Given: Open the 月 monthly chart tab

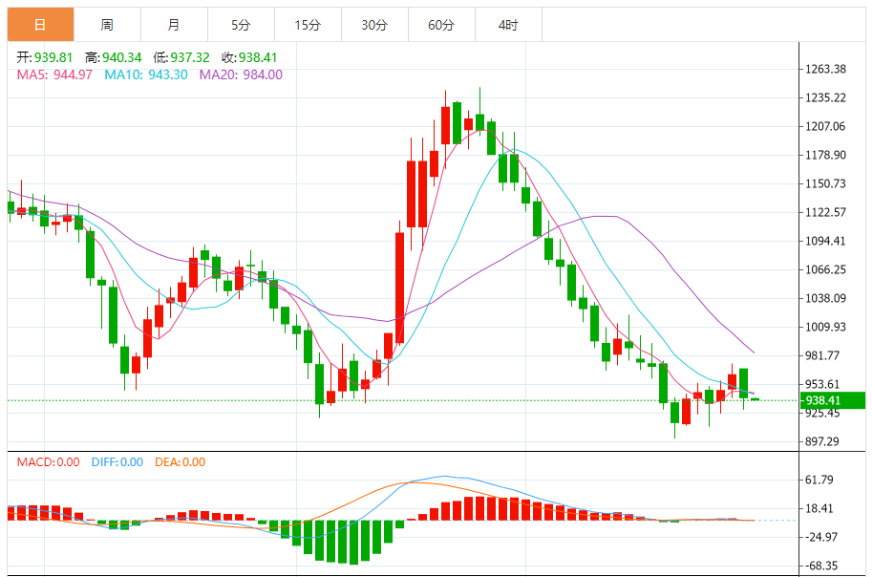Looking at the screenshot, I should pos(173,25).
